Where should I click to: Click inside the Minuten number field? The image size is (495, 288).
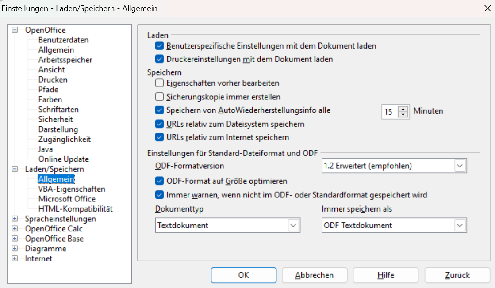click(x=389, y=112)
